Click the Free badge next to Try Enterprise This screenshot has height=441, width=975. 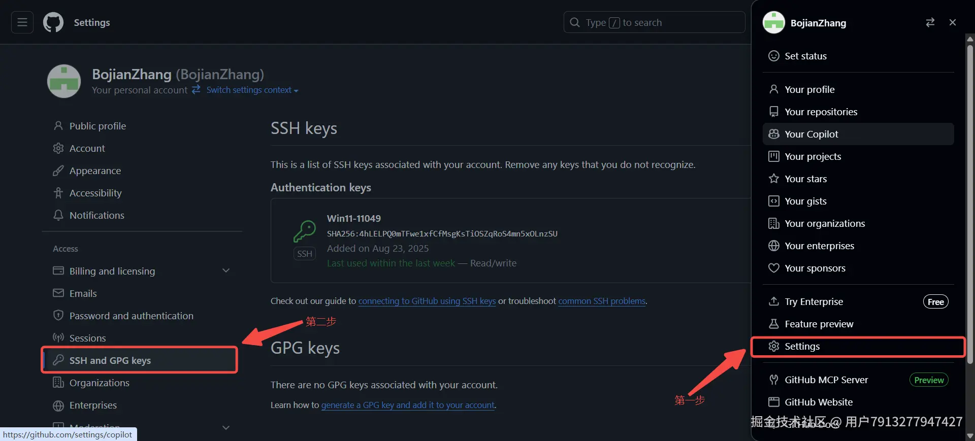point(935,302)
